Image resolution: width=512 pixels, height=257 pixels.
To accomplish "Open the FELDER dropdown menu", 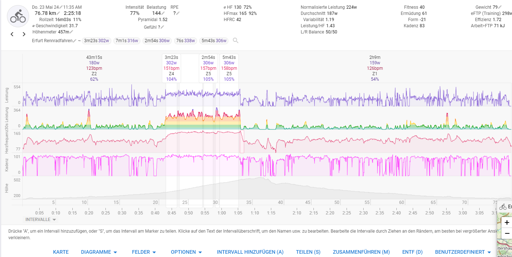I will pyautogui.click(x=144, y=252).
